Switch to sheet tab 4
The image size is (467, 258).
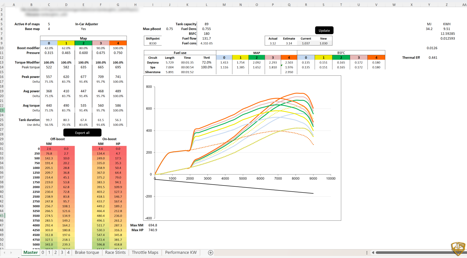(68, 252)
